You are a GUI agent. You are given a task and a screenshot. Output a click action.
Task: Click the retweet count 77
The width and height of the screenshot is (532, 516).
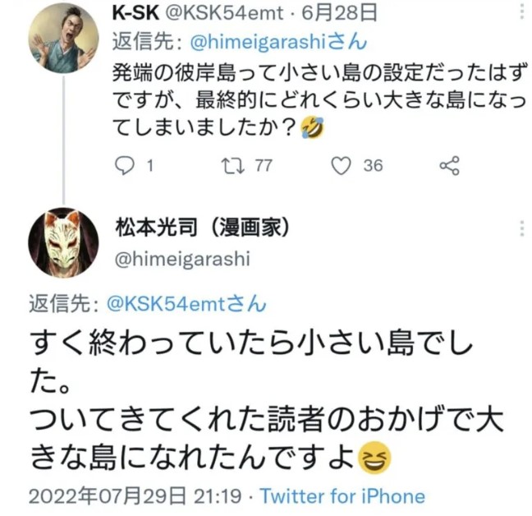[x=262, y=165]
